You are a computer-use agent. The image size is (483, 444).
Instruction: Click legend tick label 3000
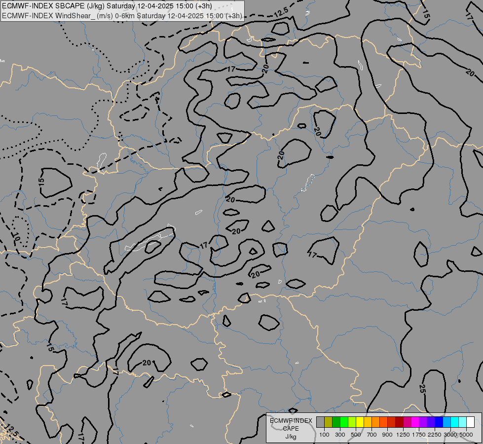(450, 435)
